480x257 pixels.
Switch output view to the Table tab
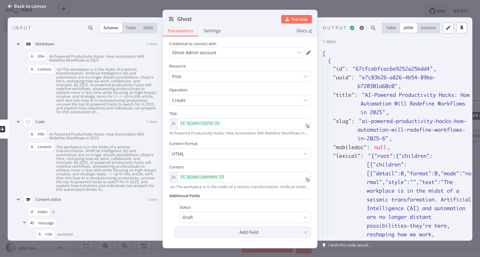[x=391, y=27]
